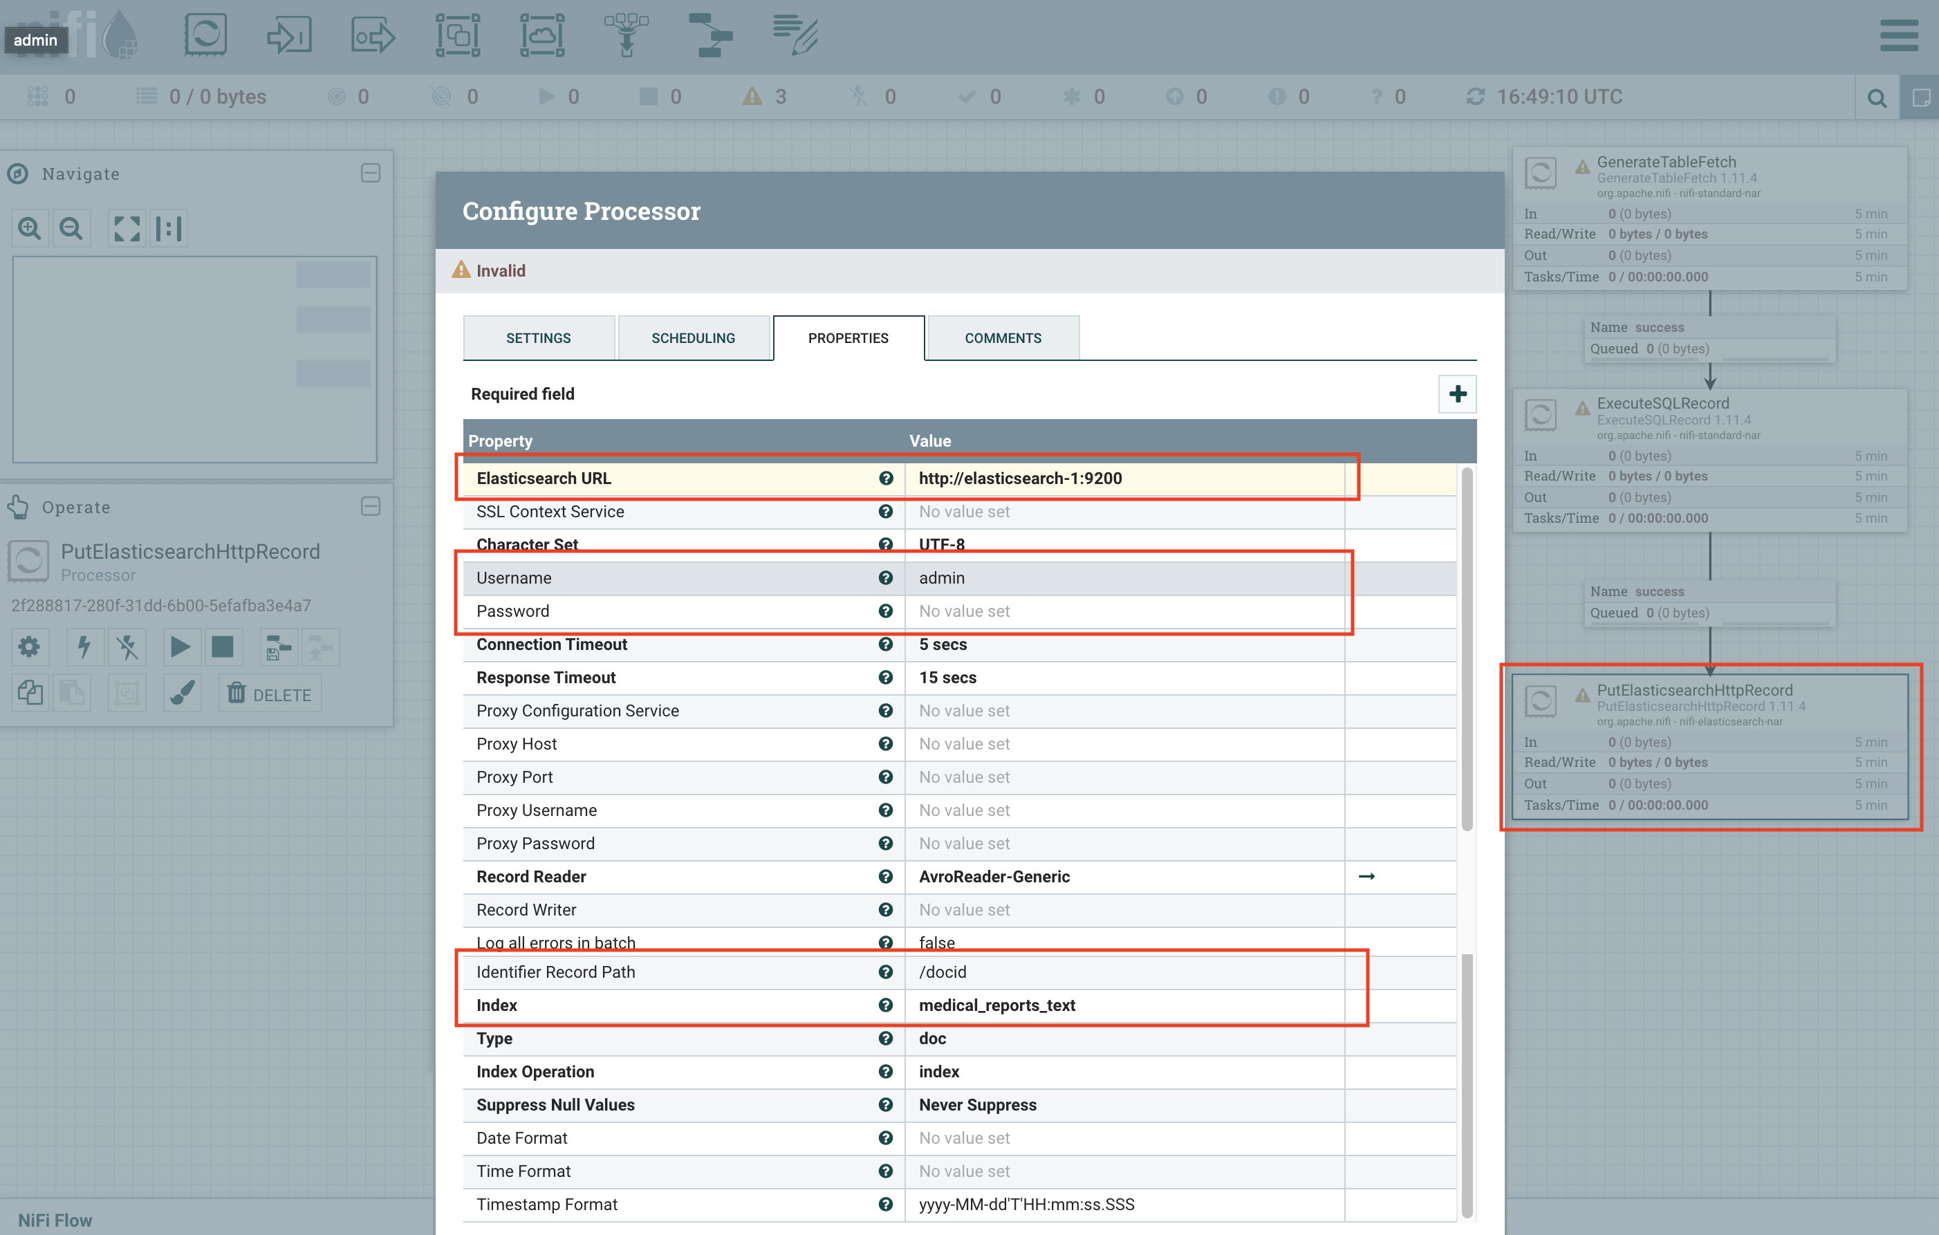Open the NiFi Flow breadcrumb
Viewport: 1939px width, 1235px height.
(55, 1220)
